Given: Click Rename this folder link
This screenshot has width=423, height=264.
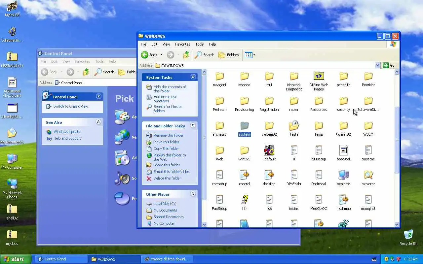Looking at the screenshot, I should tap(169, 135).
